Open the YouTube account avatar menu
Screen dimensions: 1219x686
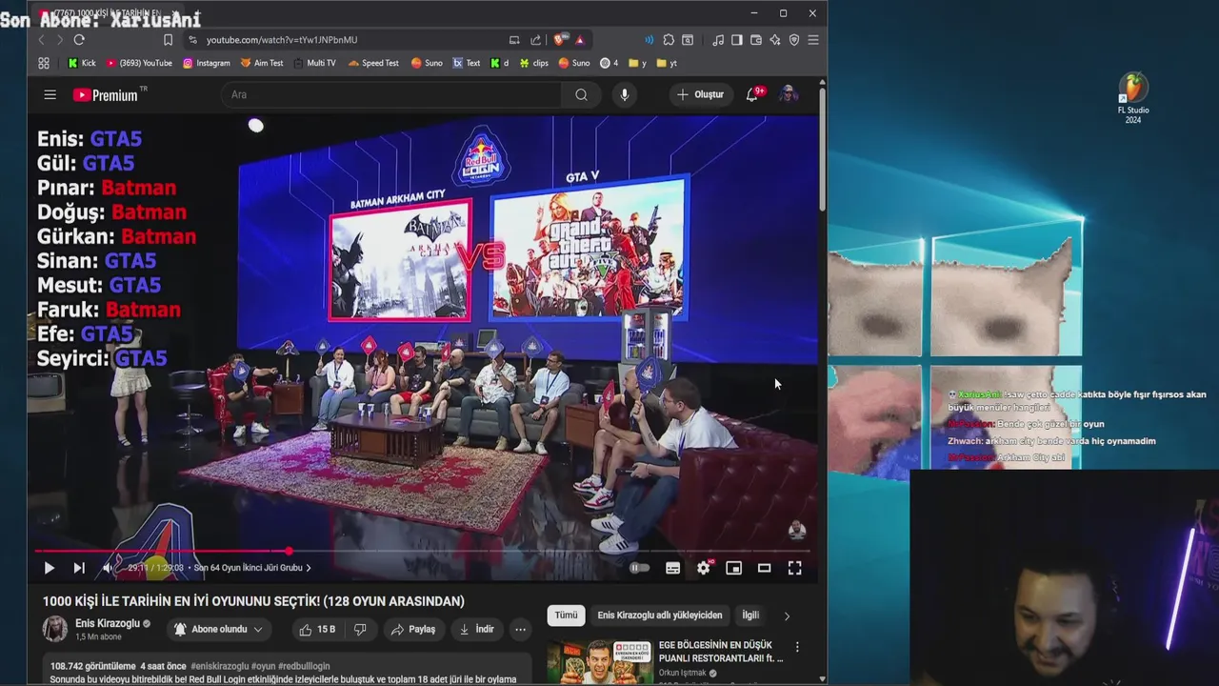[789, 94]
